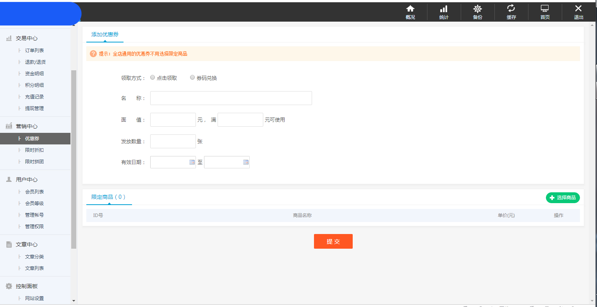Open the 概况 overview icon in top toolbar

click(410, 12)
